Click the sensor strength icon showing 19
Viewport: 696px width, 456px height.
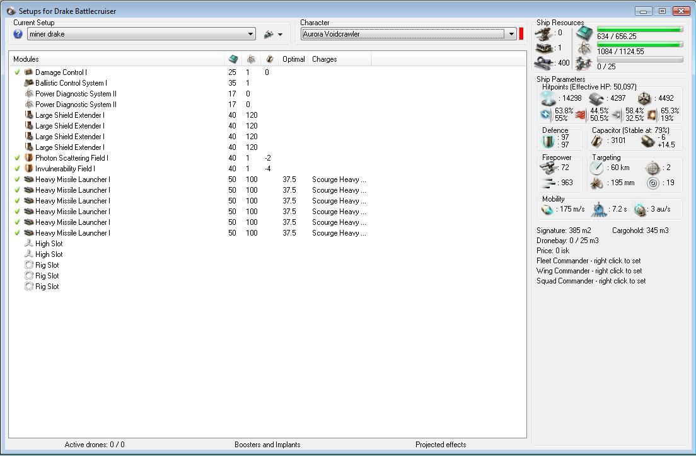[652, 183]
